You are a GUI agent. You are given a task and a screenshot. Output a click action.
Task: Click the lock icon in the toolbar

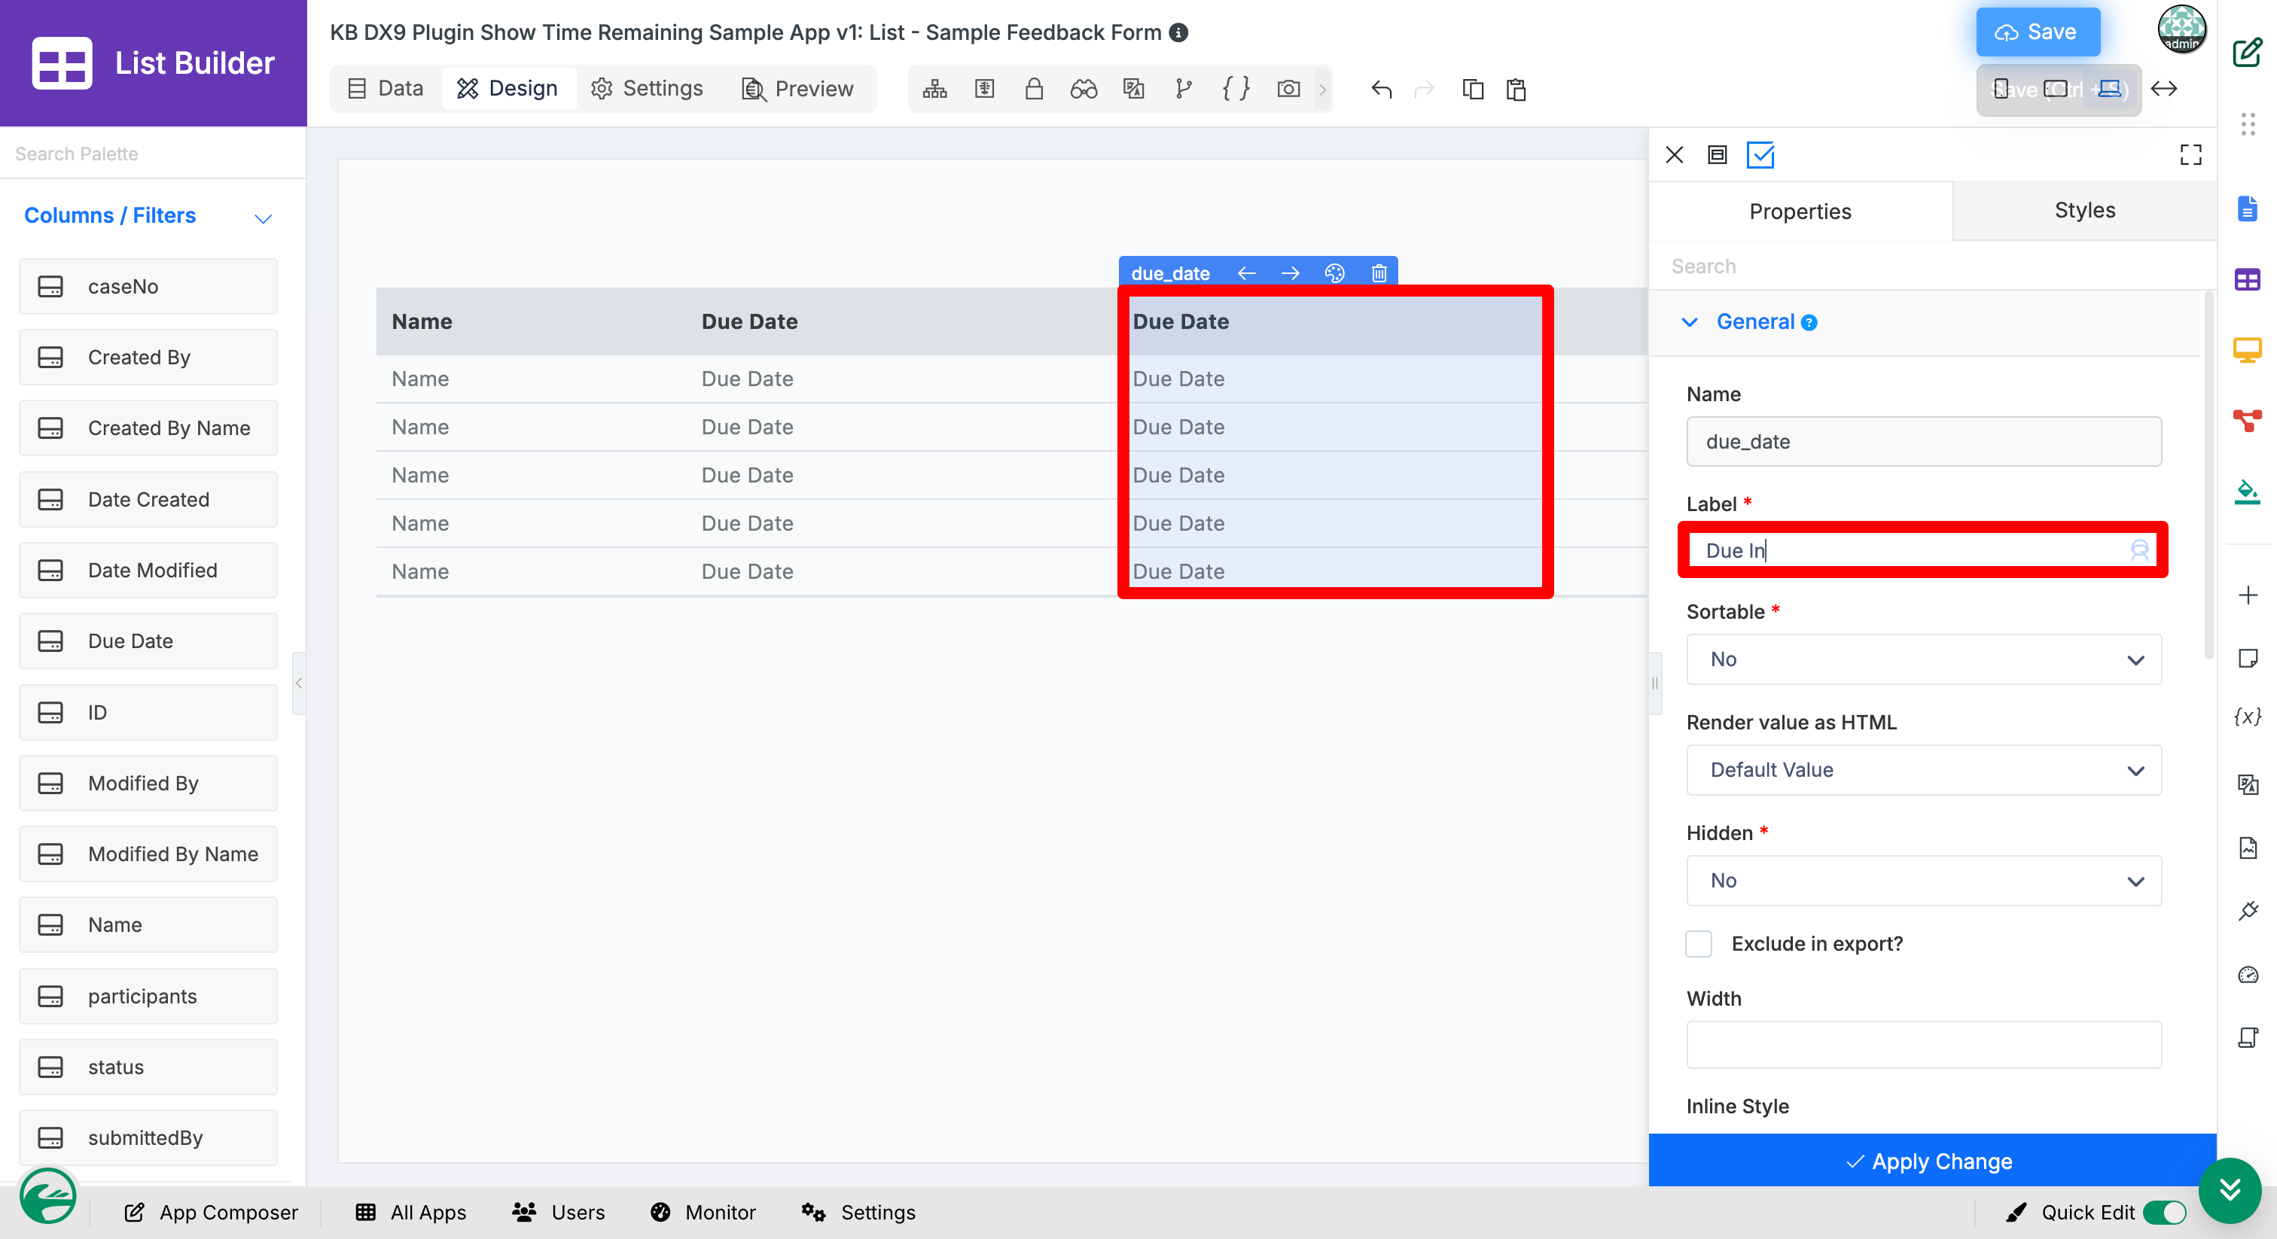click(x=1033, y=88)
